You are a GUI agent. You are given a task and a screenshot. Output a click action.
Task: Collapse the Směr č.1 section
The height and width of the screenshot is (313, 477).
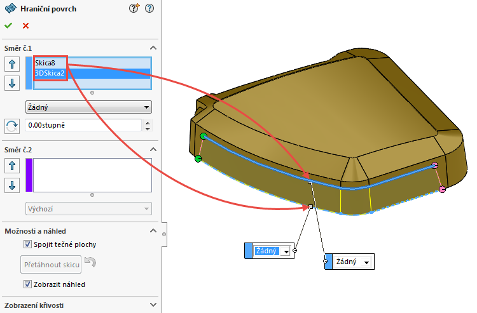(x=153, y=48)
